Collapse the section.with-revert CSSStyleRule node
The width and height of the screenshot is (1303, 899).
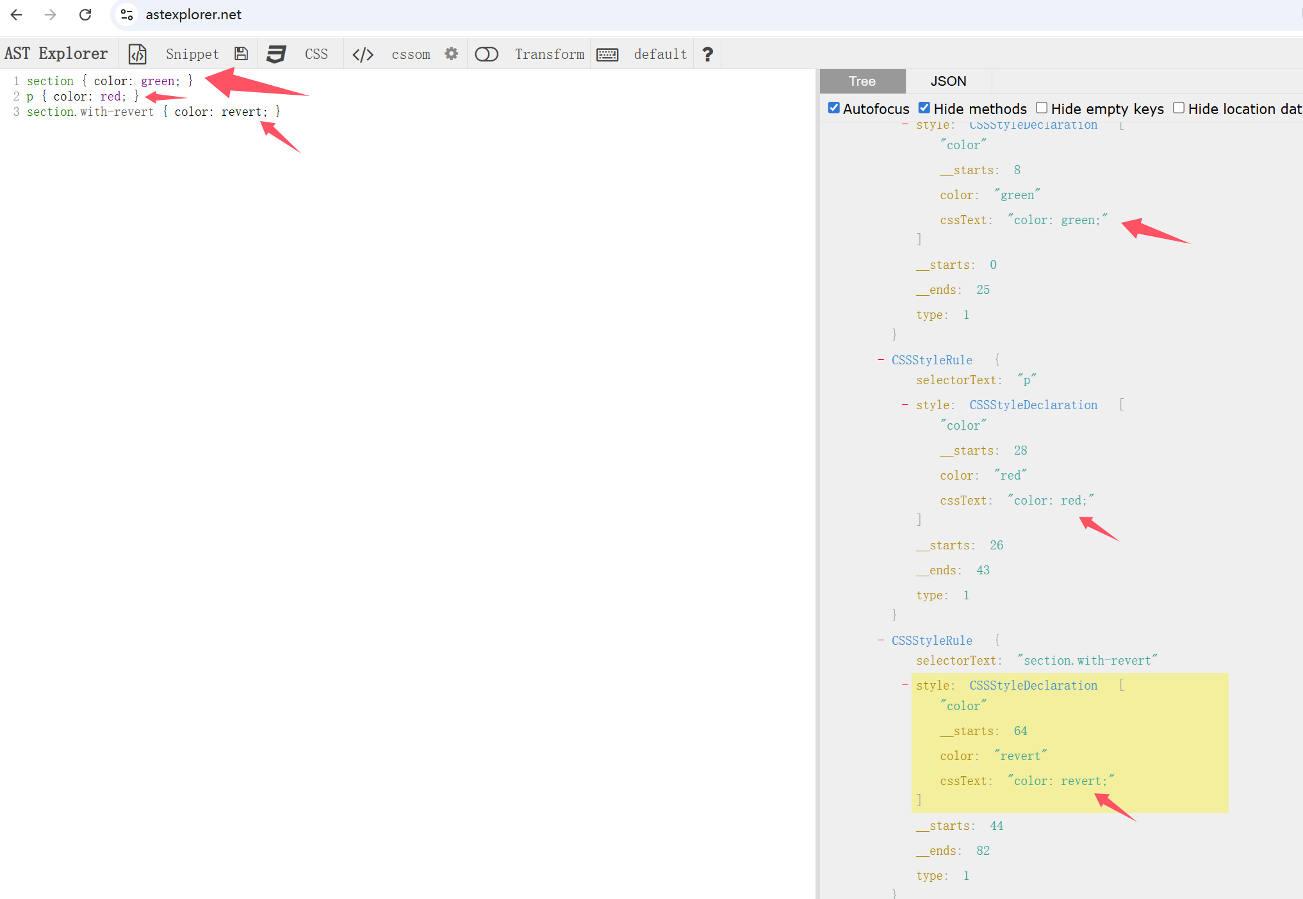coord(881,640)
